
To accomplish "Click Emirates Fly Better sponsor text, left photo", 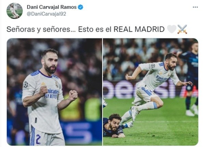I will (x=52, y=93).
